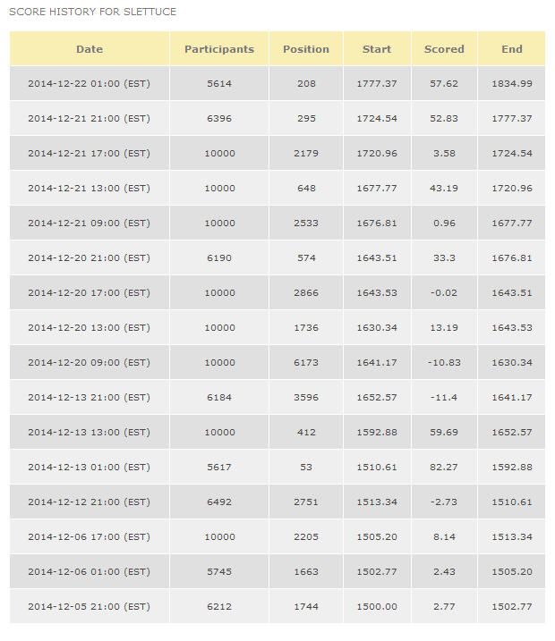Select the 2014-12-12 21:00 (EST) date cell
Viewport: 555px width, 641px height.
[89, 502]
